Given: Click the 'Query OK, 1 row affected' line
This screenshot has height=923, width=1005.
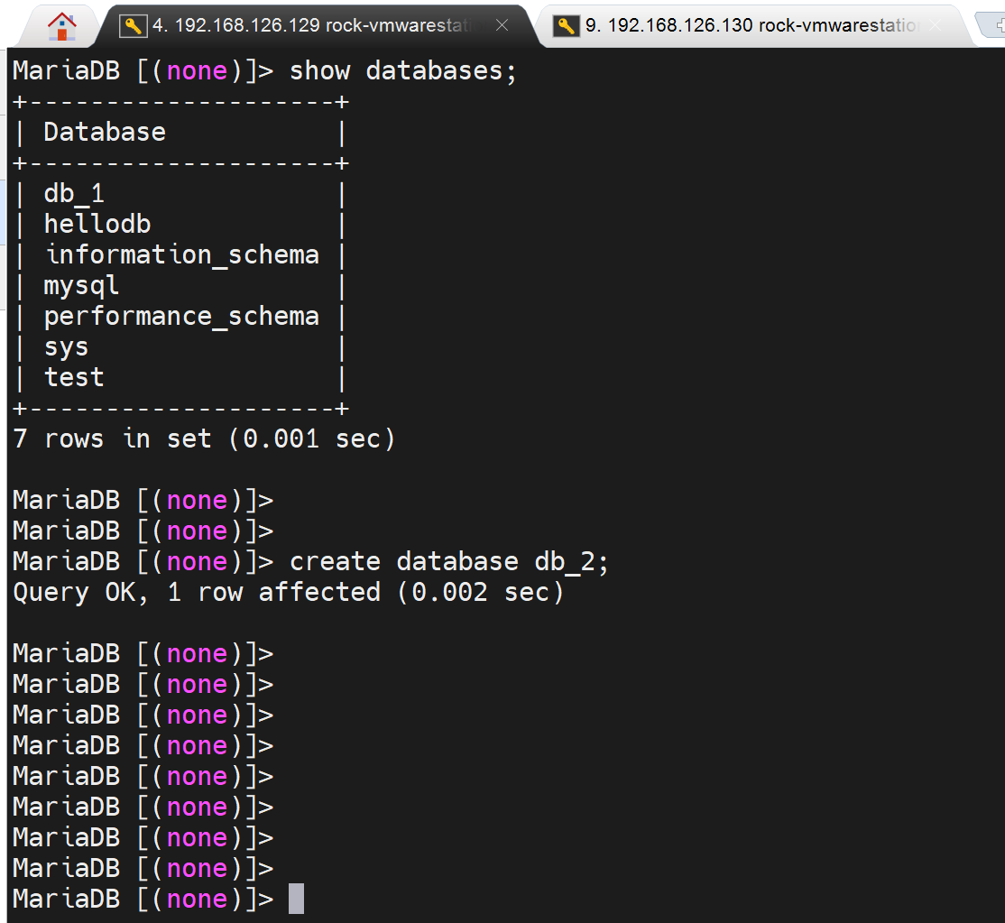Looking at the screenshot, I should pos(288,592).
